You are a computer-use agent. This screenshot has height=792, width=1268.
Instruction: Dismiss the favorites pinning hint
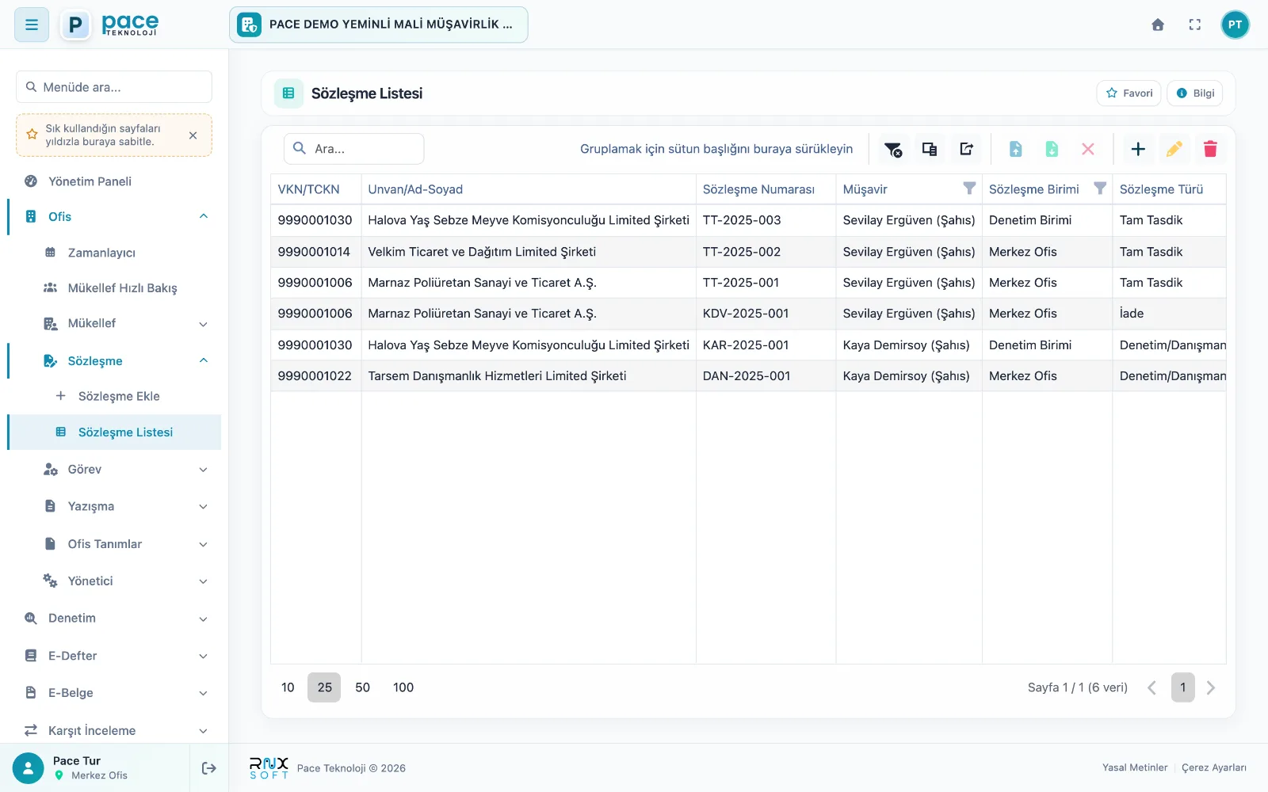pyautogui.click(x=193, y=135)
